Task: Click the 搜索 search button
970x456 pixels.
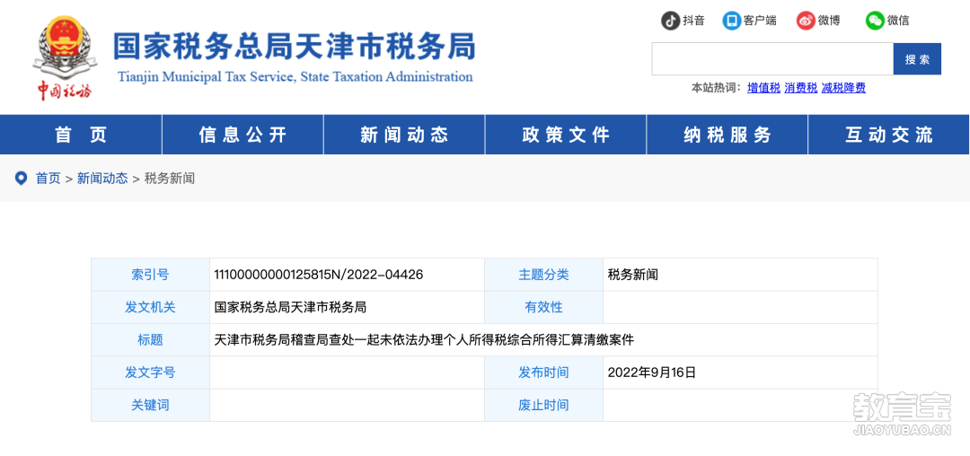Action: pyautogui.click(x=917, y=59)
